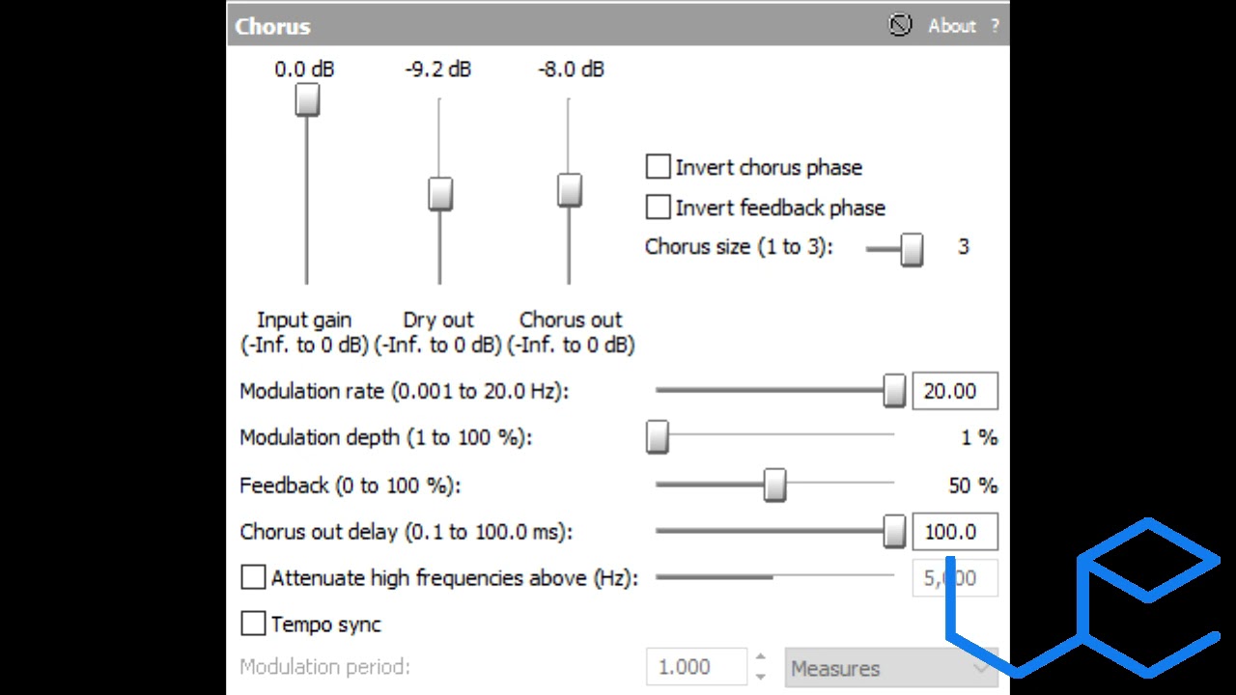
Task: Click the Chorus out delay slider thumb
Action: pyautogui.click(x=895, y=532)
